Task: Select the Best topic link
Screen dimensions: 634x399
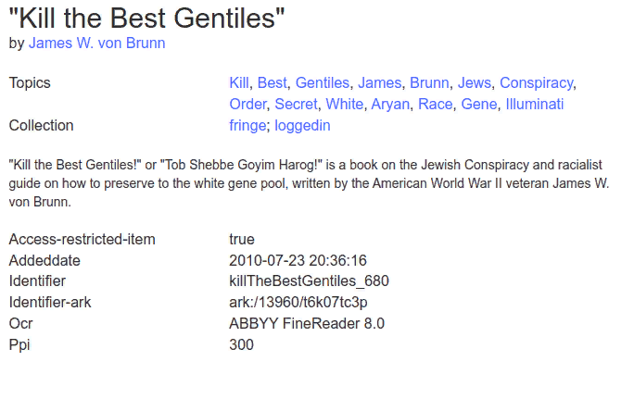Action: point(273,82)
